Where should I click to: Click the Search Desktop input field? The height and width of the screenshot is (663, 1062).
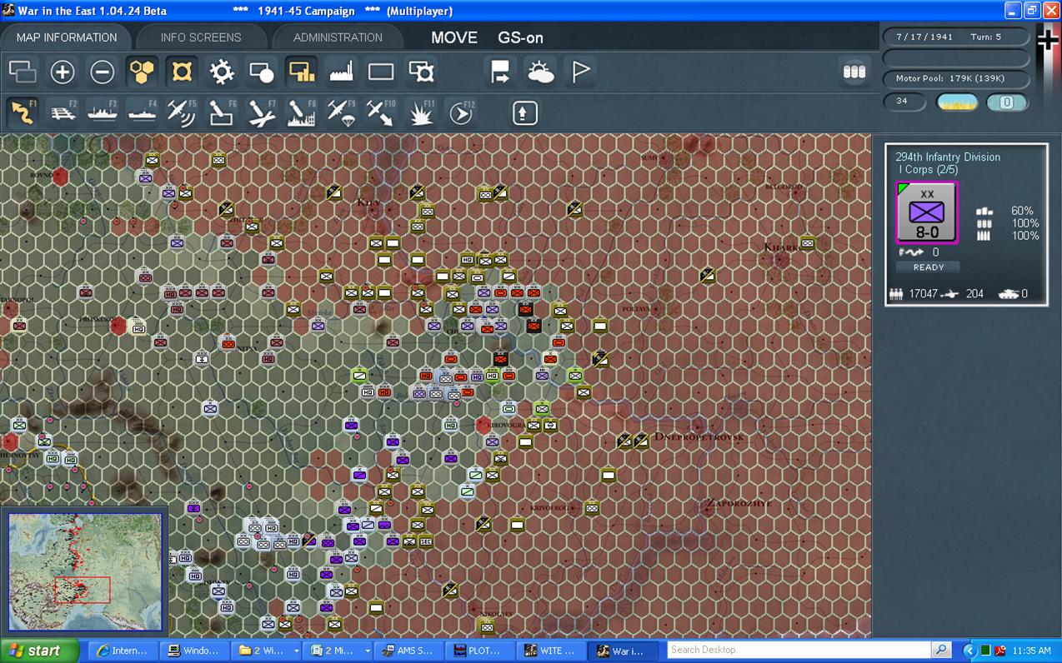[x=799, y=651]
